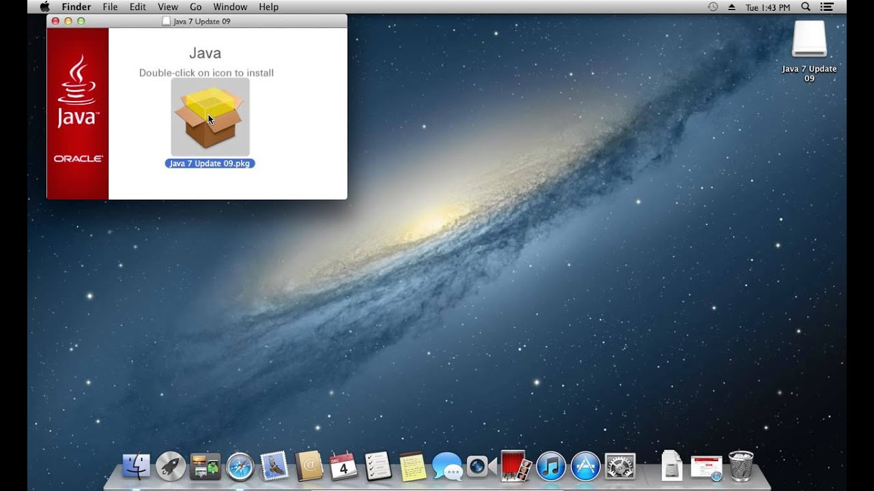Open App Store from the Dock
Image resolution: width=874 pixels, height=491 pixels.
[x=585, y=466]
